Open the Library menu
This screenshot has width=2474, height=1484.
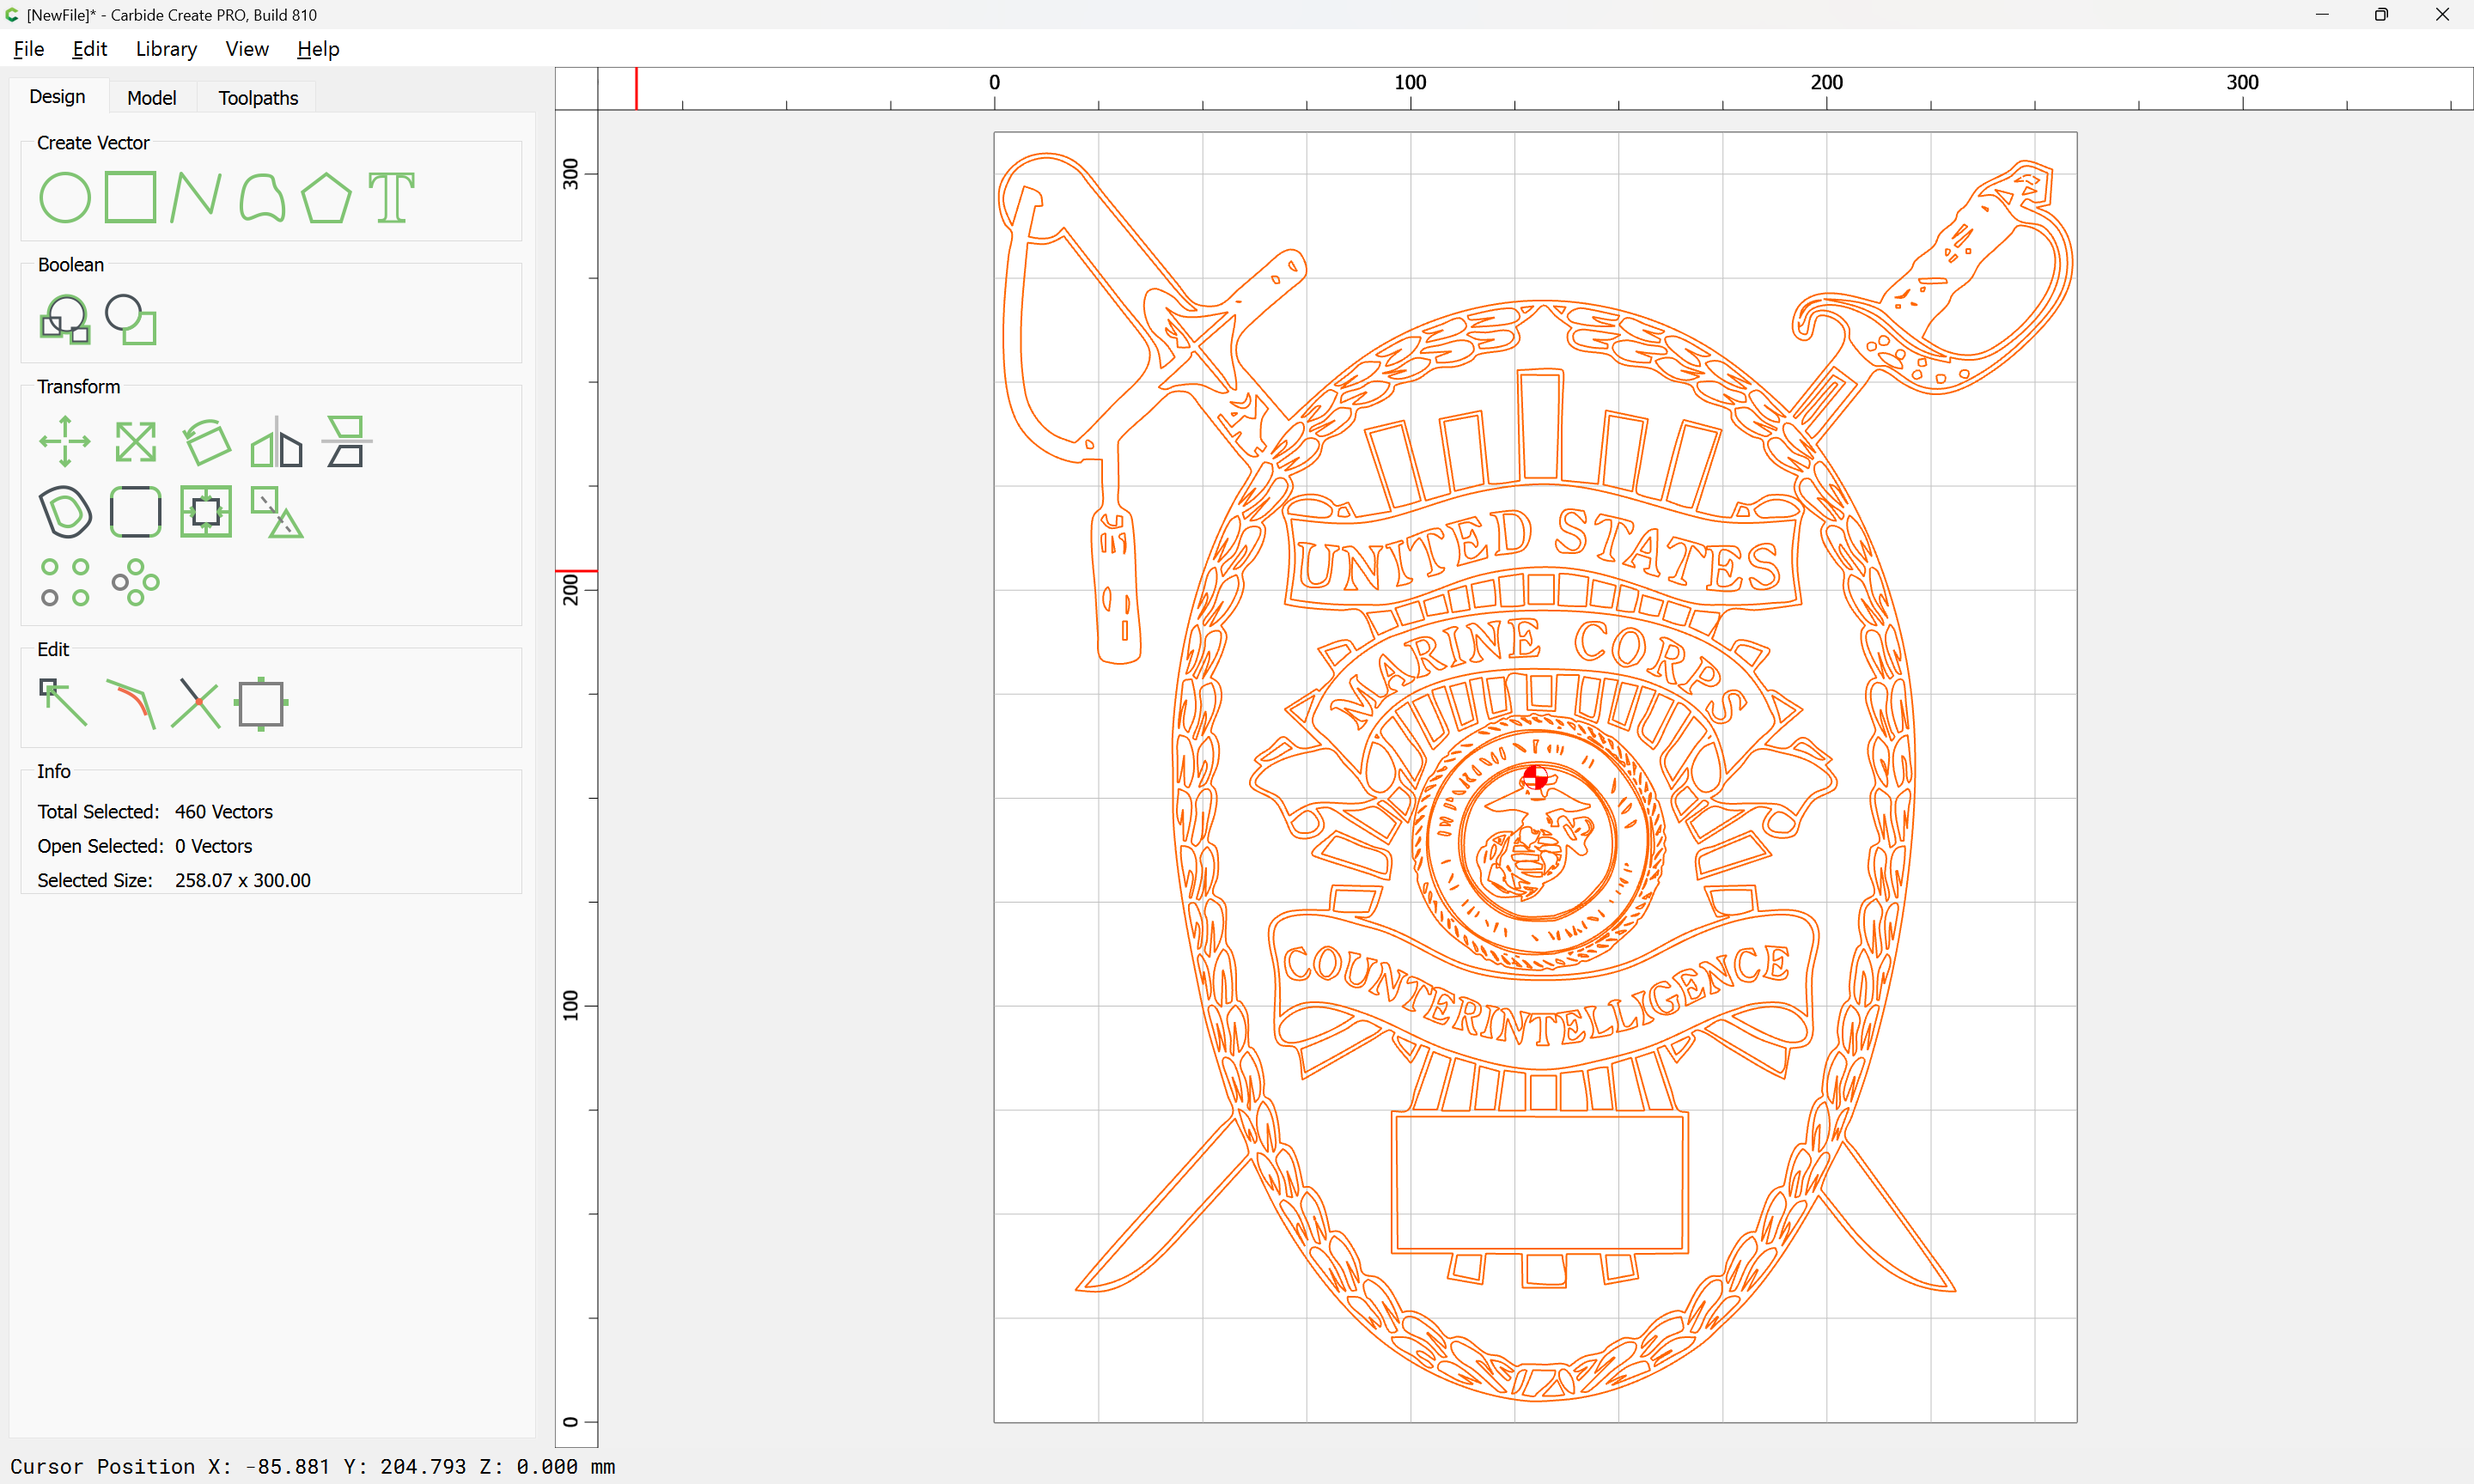coord(166,49)
